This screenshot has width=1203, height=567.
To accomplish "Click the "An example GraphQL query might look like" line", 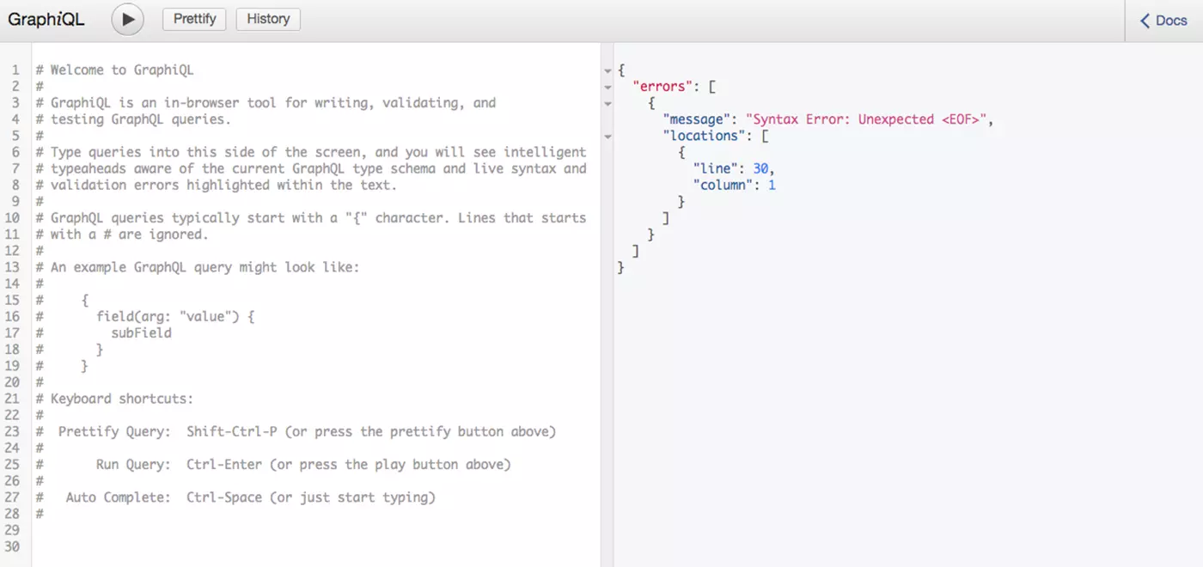I will (198, 267).
